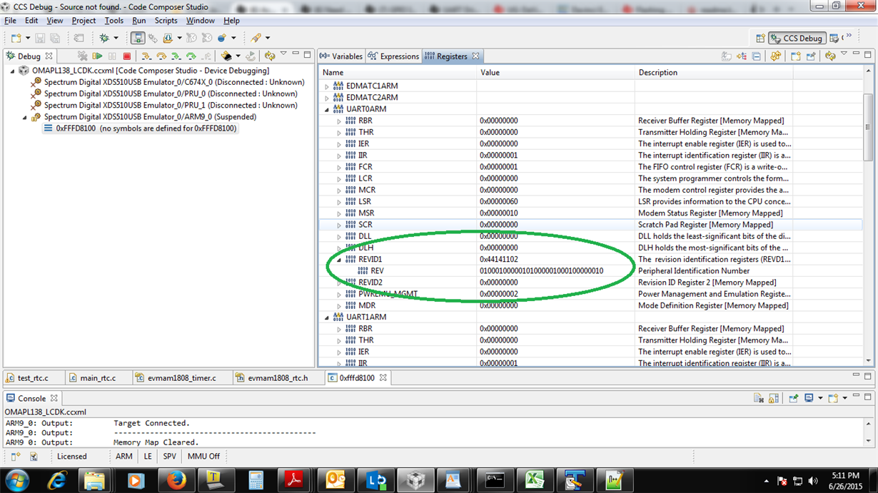Viewport: 878px width, 493px height.
Task: Click the Display Selected Console icon
Action: pos(809,398)
